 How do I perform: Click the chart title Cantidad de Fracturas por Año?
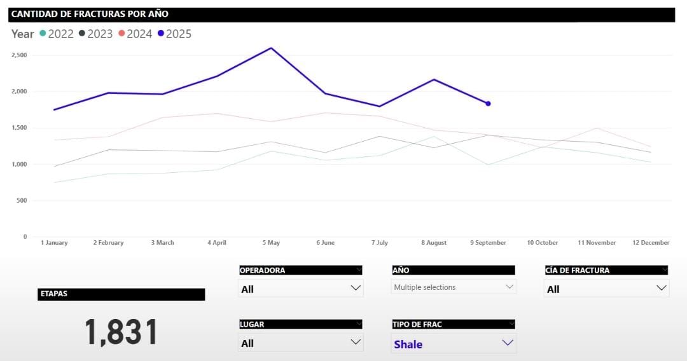90,14
